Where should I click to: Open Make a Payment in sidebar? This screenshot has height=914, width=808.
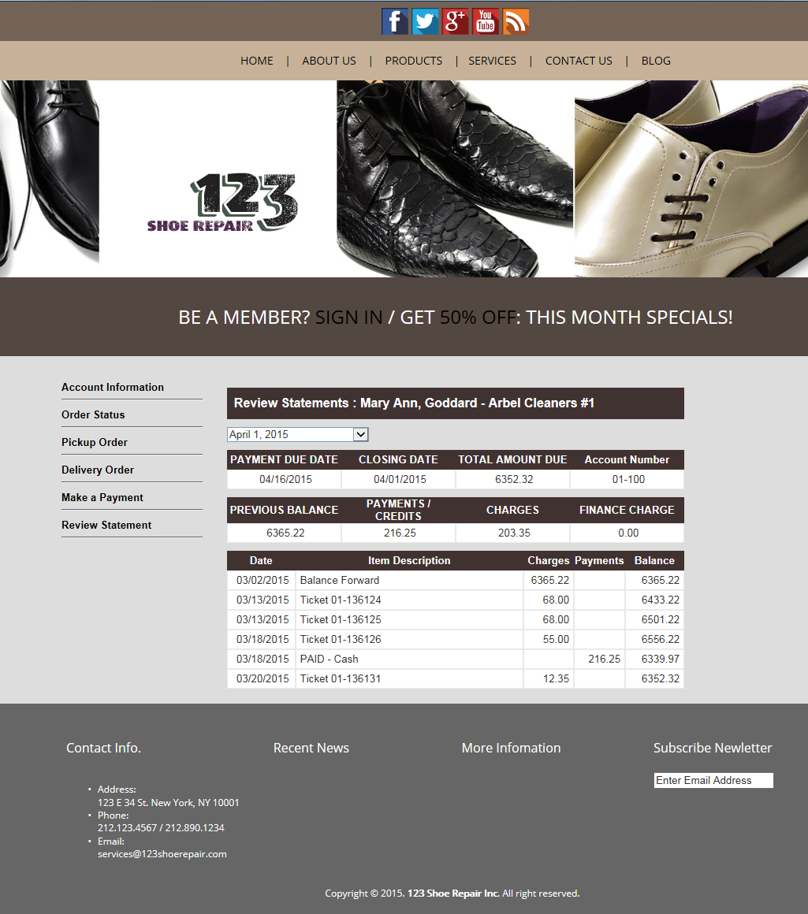(x=102, y=497)
